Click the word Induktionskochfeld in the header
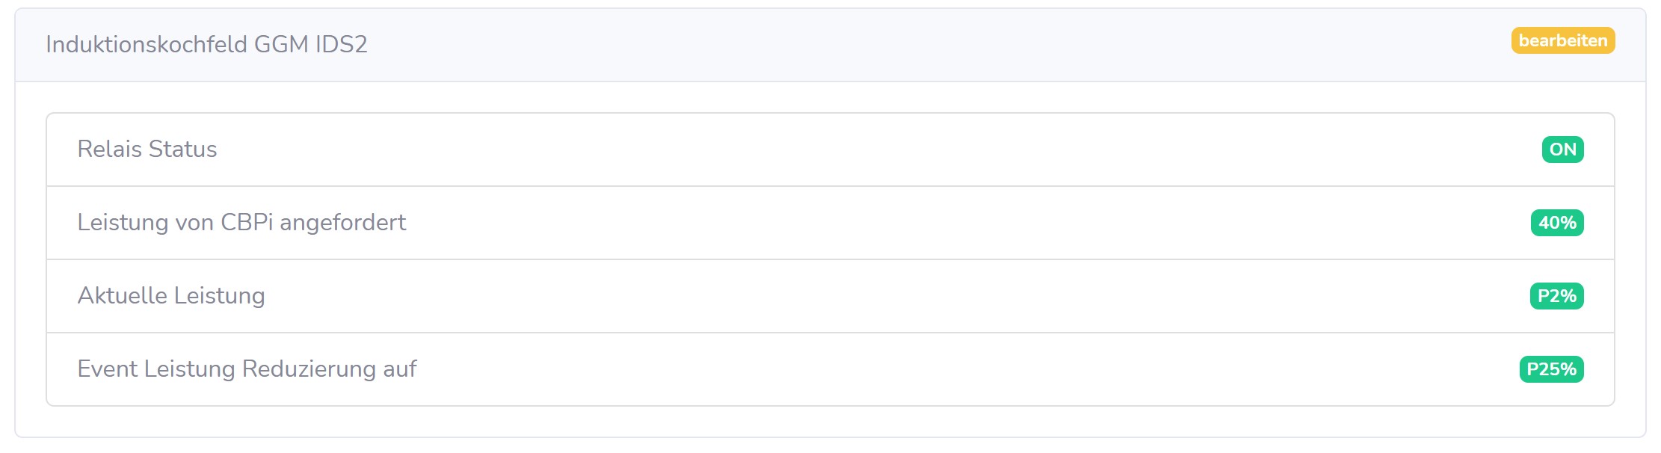The width and height of the screenshot is (1661, 453). [147, 44]
